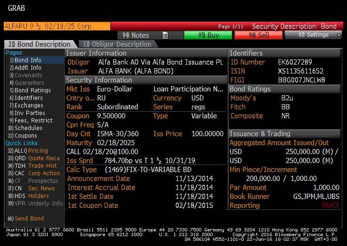Open TDH Trade Hist link

point(33,166)
